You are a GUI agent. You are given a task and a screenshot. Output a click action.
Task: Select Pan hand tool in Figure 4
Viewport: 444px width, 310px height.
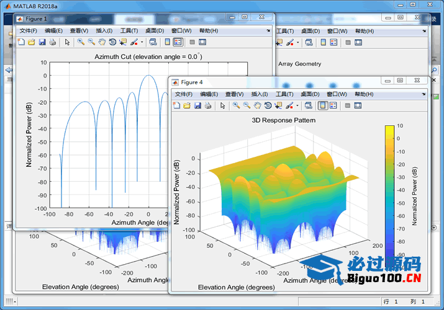point(257,105)
